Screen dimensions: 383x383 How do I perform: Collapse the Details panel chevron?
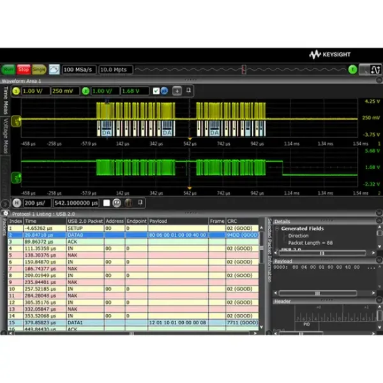click(x=379, y=221)
